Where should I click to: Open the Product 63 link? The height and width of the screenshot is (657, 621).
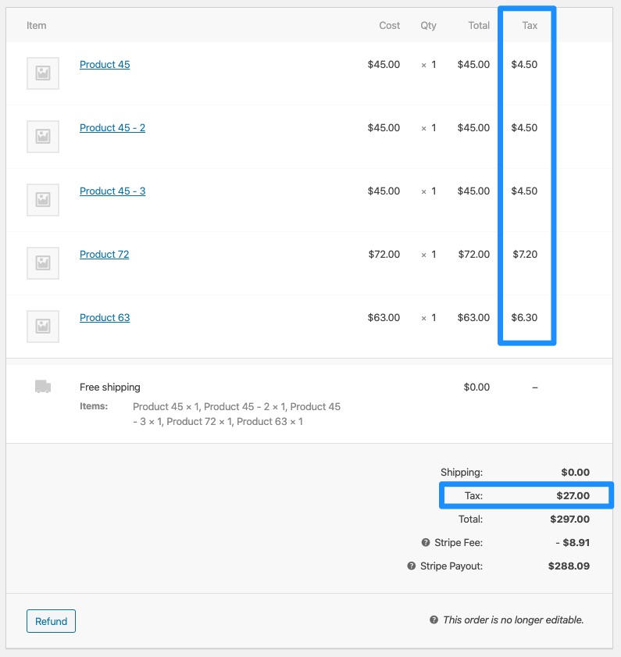tap(105, 317)
